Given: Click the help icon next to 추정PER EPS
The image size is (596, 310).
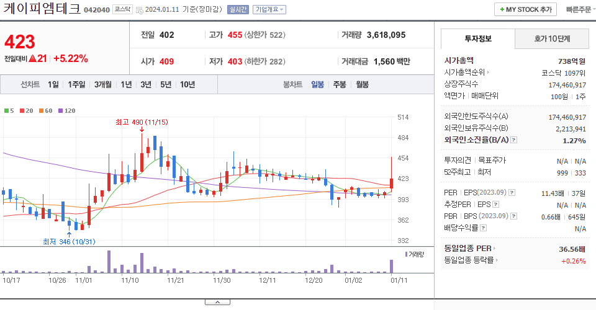Looking at the screenshot, I should tap(495, 205).
